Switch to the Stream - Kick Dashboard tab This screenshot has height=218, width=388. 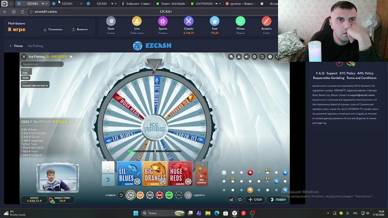[171, 4]
